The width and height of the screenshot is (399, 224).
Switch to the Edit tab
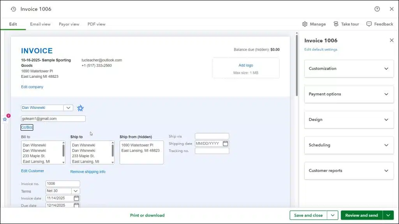pos(13,24)
